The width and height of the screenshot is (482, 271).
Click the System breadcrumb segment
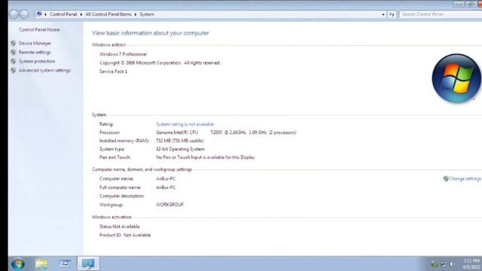coord(147,14)
